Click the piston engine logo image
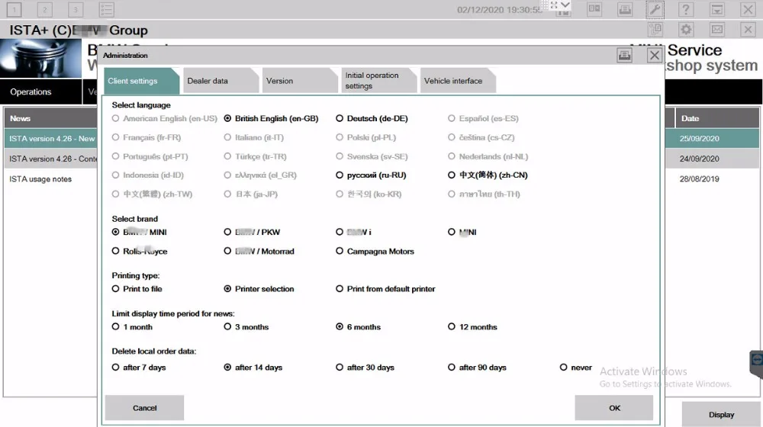This screenshot has width=763, height=427. point(41,59)
